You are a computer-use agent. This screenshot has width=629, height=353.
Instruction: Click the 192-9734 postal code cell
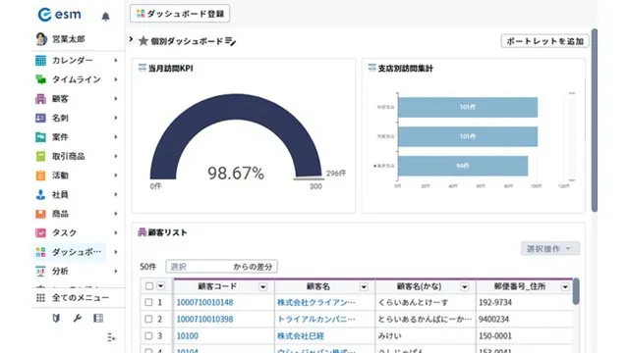coord(495,303)
